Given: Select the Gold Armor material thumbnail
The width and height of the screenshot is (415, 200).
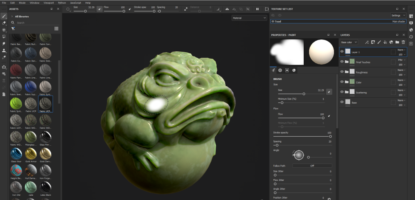Looking at the screenshot, I should [31, 153].
